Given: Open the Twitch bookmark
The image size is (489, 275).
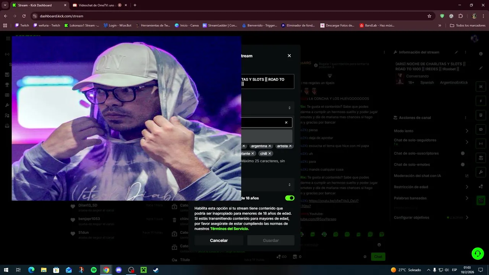Looking at the screenshot, I should tap(22, 26).
